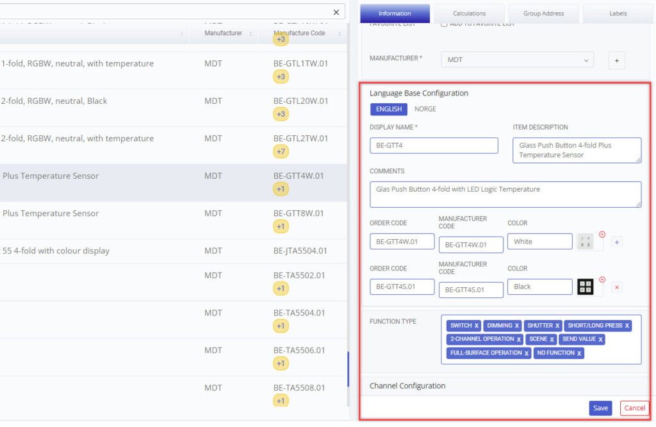Clear the search field with X icon

pyautogui.click(x=336, y=13)
